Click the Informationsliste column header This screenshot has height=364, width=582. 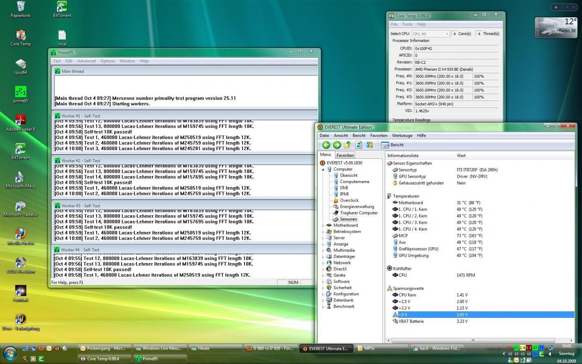point(420,155)
